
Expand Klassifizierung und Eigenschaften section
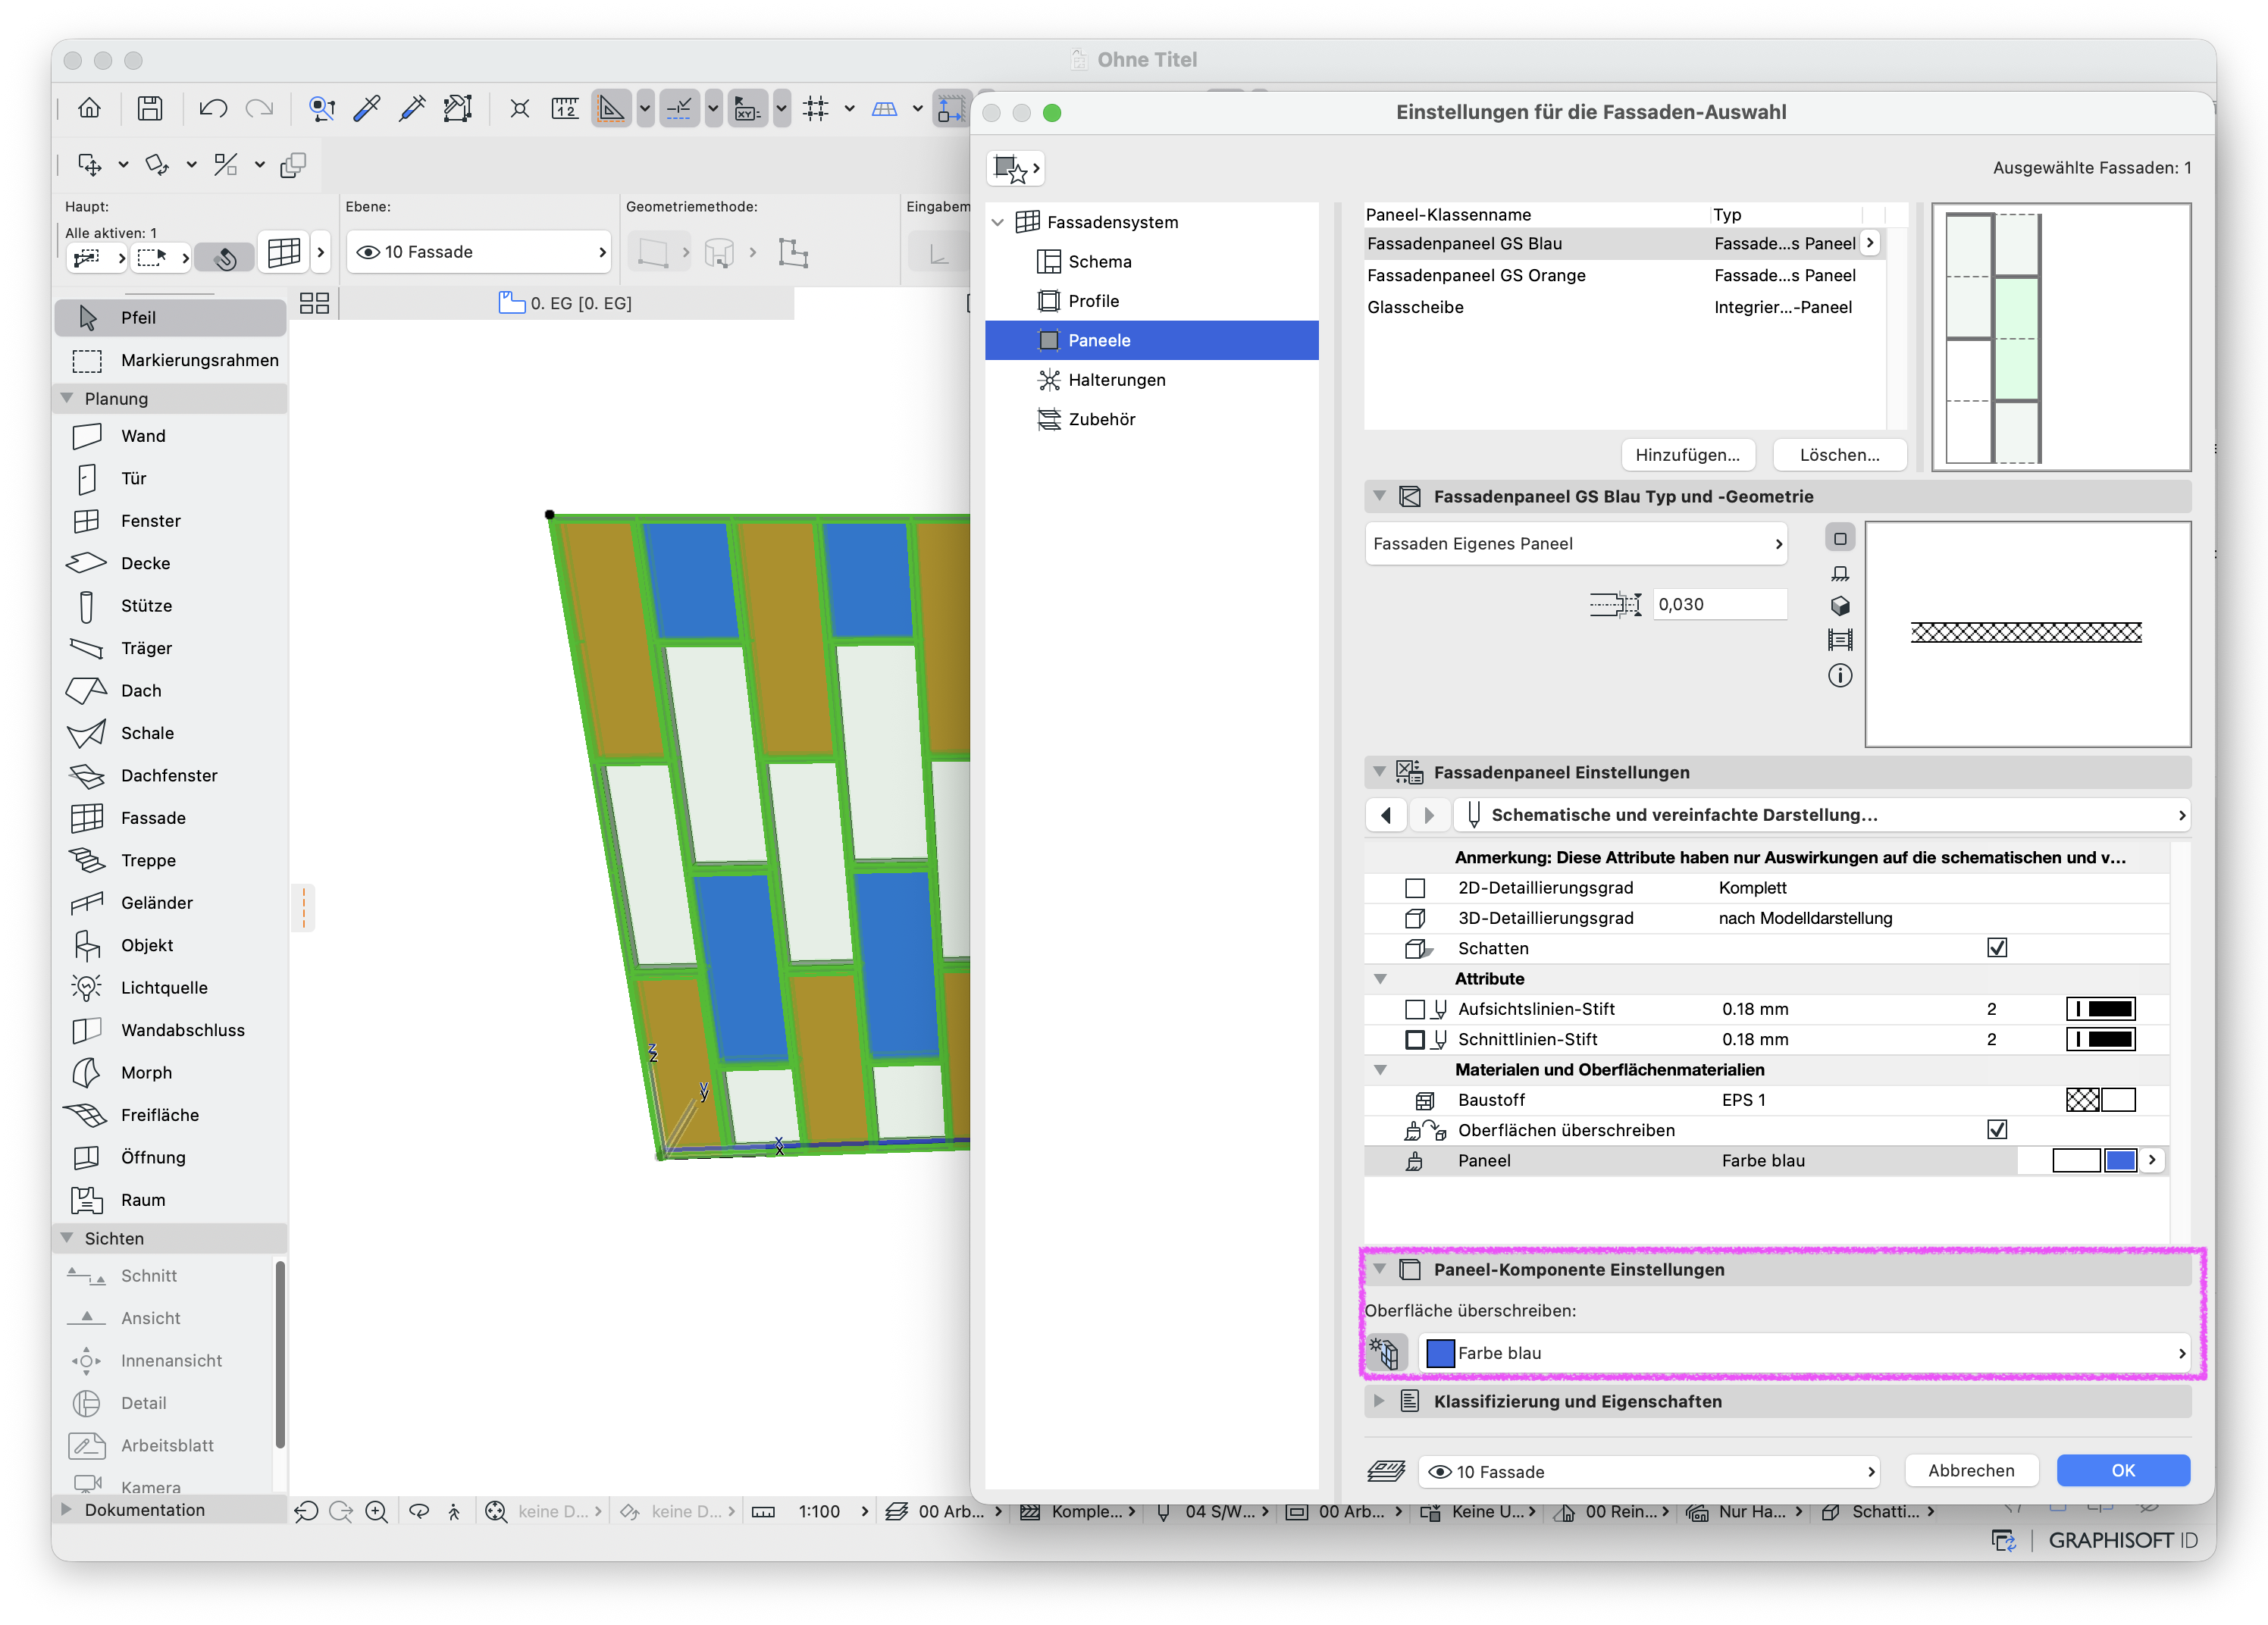(x=1380, y=1401)
